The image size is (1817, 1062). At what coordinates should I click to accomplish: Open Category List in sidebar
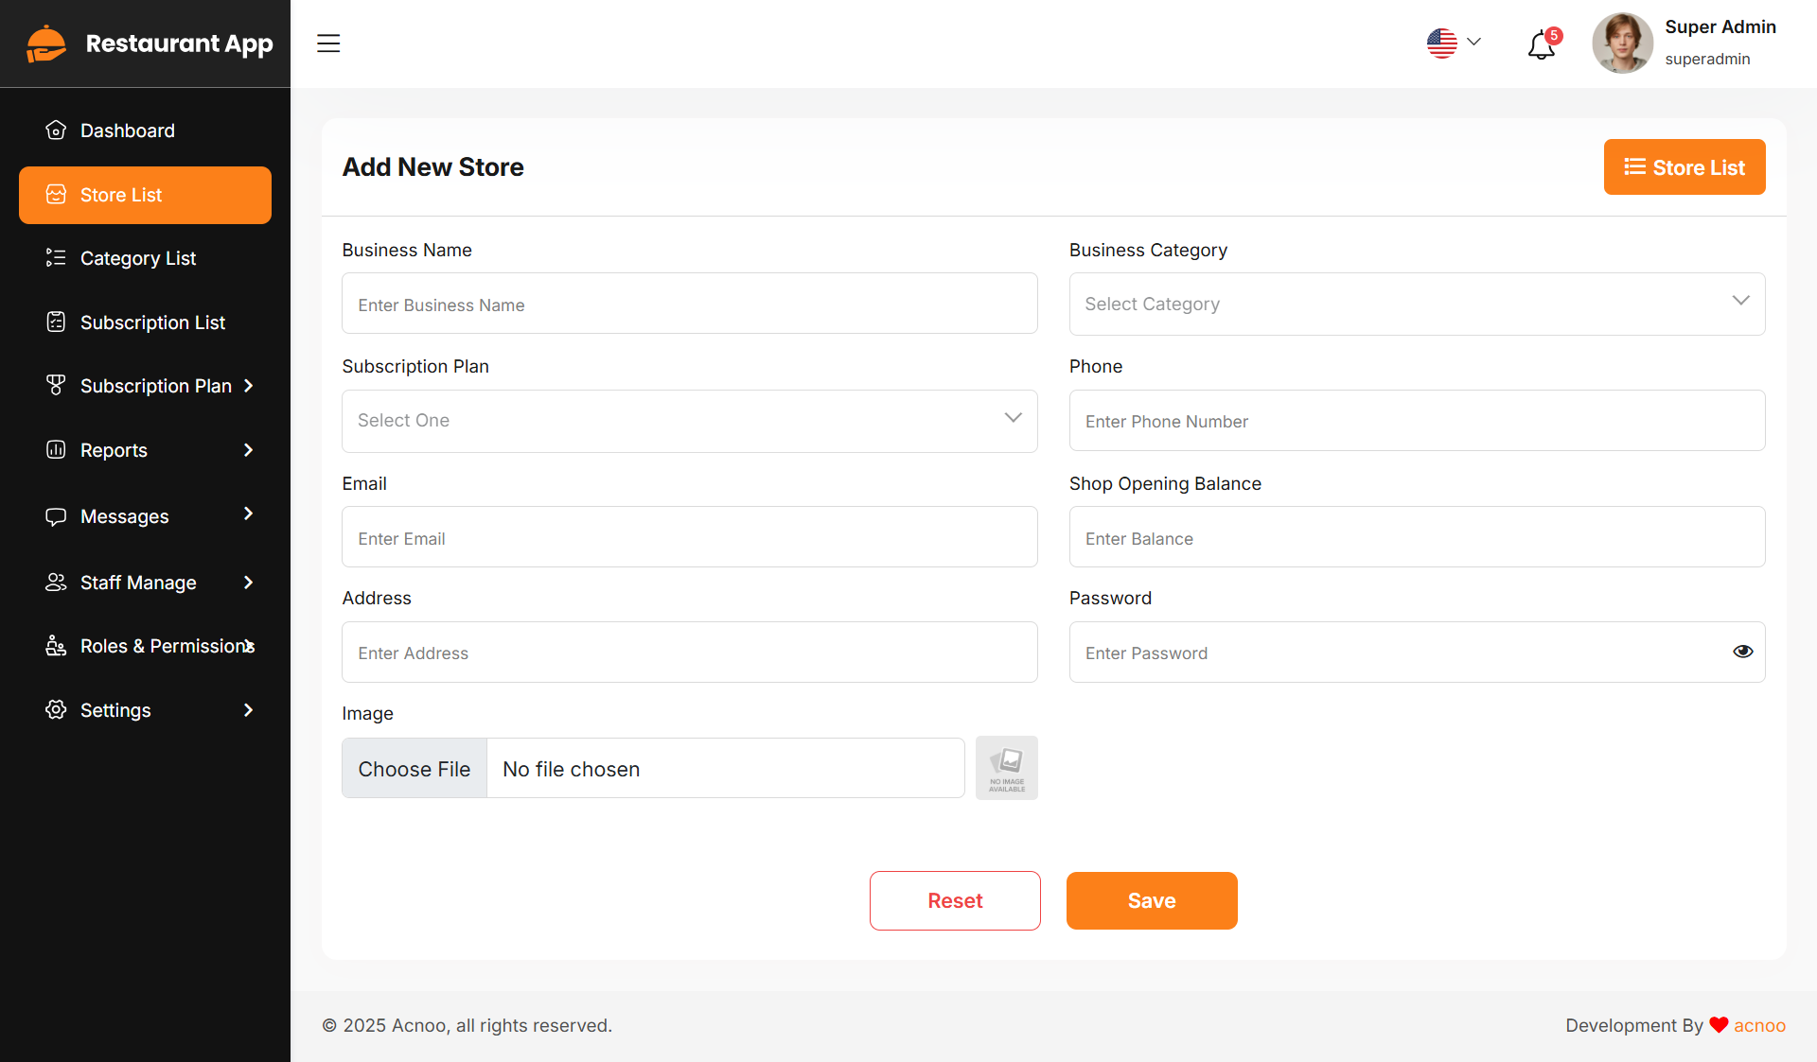(x=138, y=258)
